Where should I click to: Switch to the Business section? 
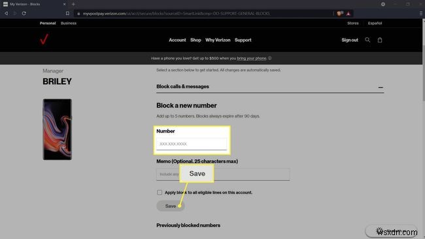[69, 24]
